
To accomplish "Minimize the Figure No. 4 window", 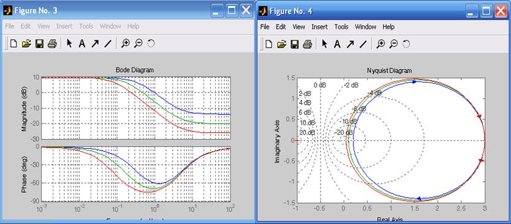I will coord(472,12).
